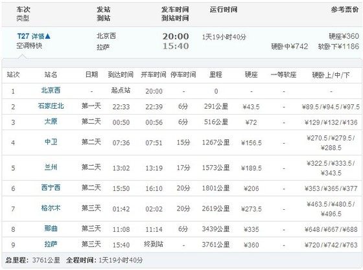
Task: Open the 格尔木 station link
Action: (51, 208)
